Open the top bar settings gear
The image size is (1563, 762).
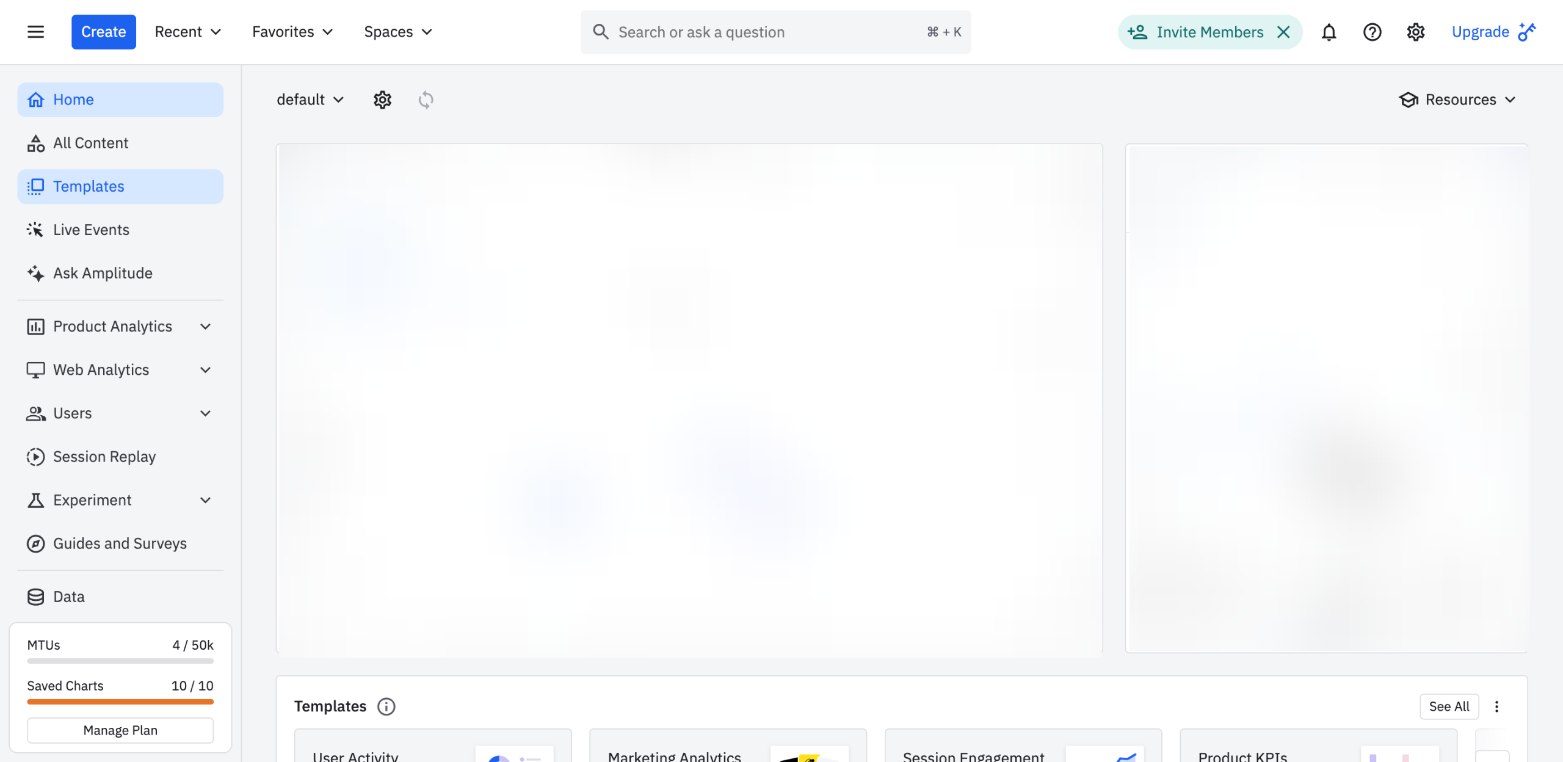[x=1415, y=32]
